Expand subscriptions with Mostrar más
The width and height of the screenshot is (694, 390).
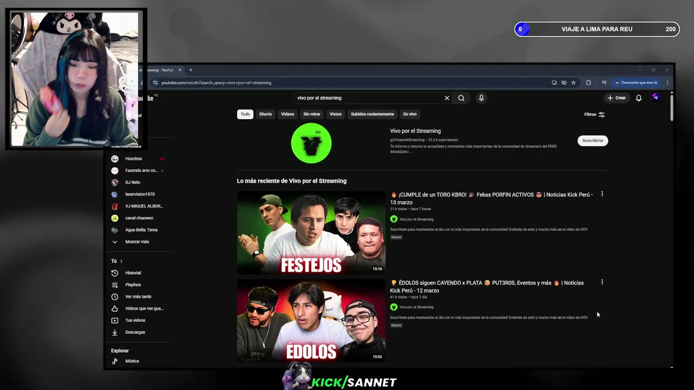click(137, 242)
